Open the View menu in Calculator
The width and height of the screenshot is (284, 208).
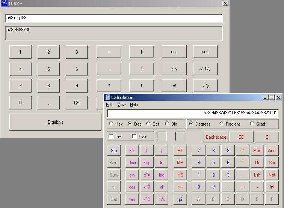[121, 105]
